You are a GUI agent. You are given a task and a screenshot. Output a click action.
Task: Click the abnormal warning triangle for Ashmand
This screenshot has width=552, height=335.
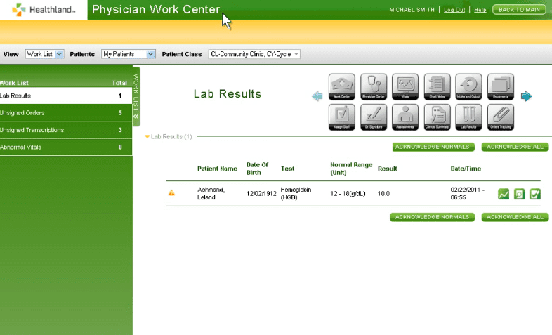pyautogui.click(x=171, y=193)
